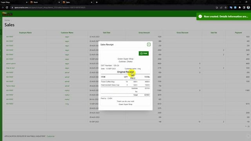Sort by Sale Date column header

click(x=106, y=33)
